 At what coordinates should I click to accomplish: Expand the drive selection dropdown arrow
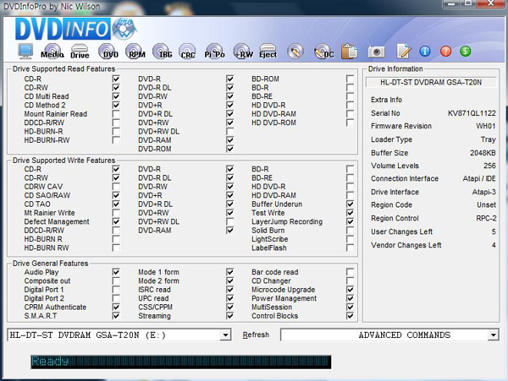225,335
